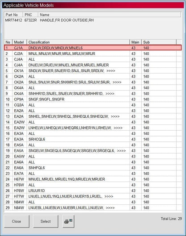Select row 12 EA2A ALL
The image size is (186, 236).
click(x=93, y=111)
